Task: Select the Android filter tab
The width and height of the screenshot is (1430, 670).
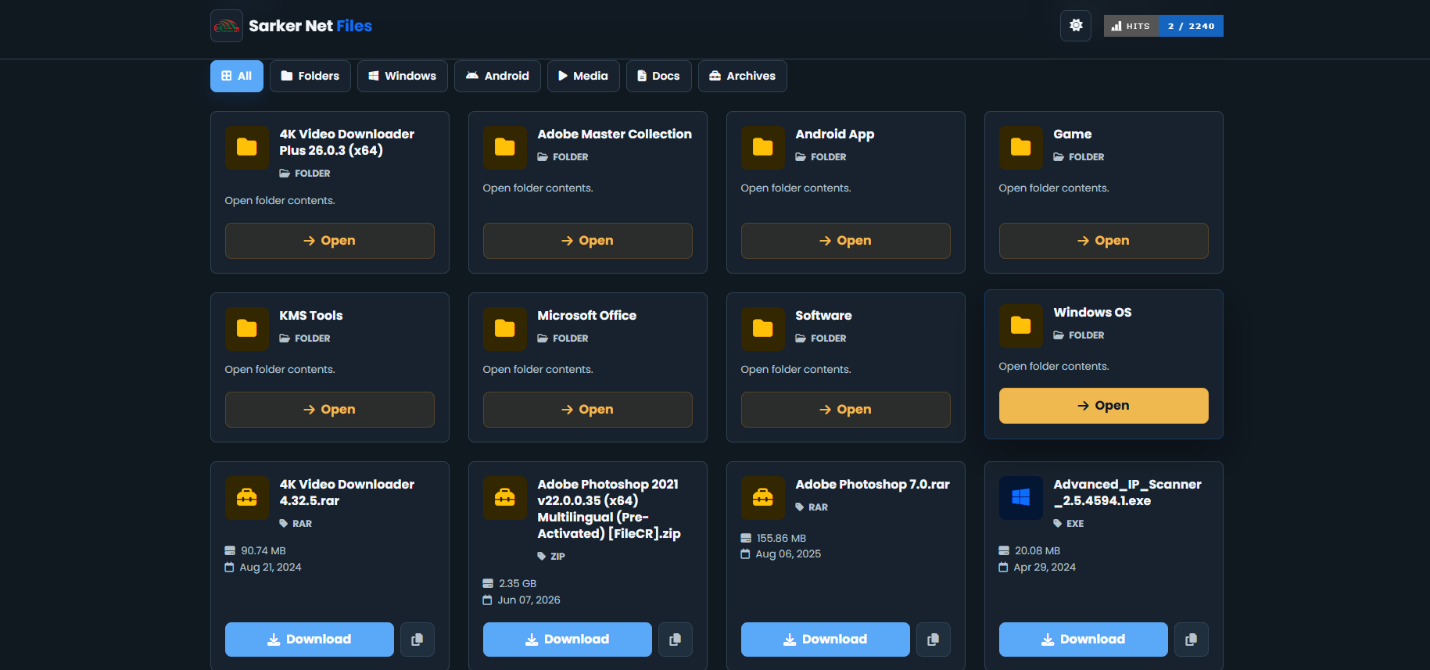Action: [x=497, y=76]
